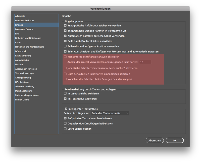
Task: Open Dateihandhabung settings
Action: (36, 91)
